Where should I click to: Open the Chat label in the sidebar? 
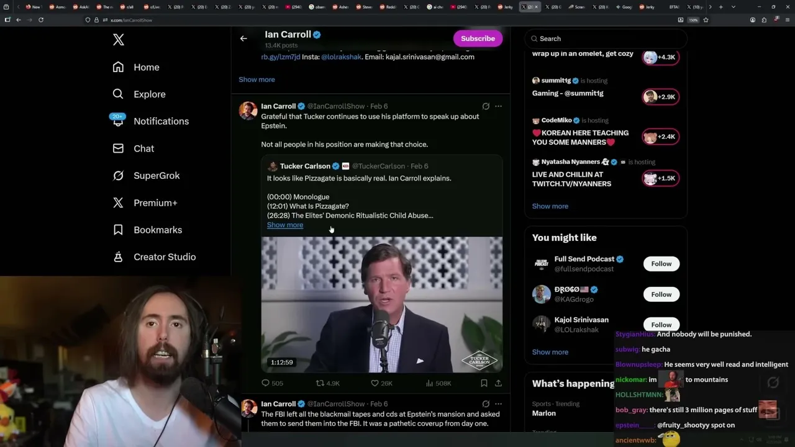click(x=143, y=148)
